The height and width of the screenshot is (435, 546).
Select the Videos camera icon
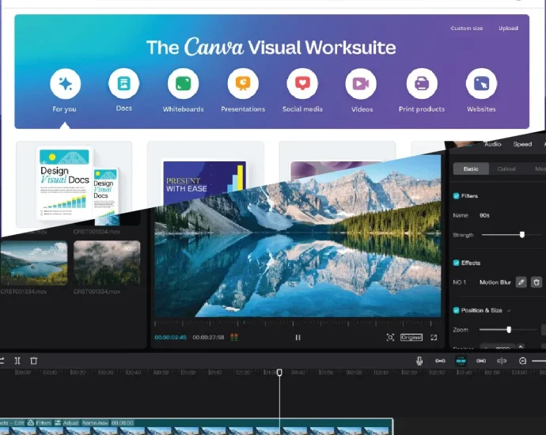pos(361,84)
